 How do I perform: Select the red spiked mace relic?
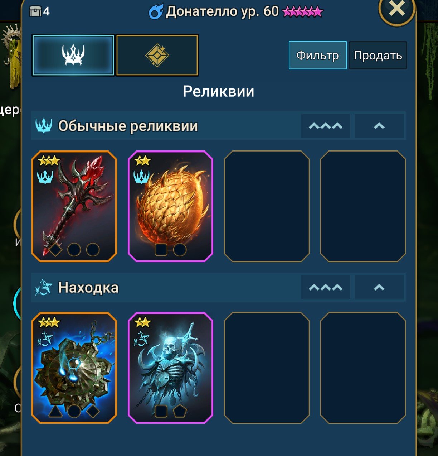coord(74,206)
